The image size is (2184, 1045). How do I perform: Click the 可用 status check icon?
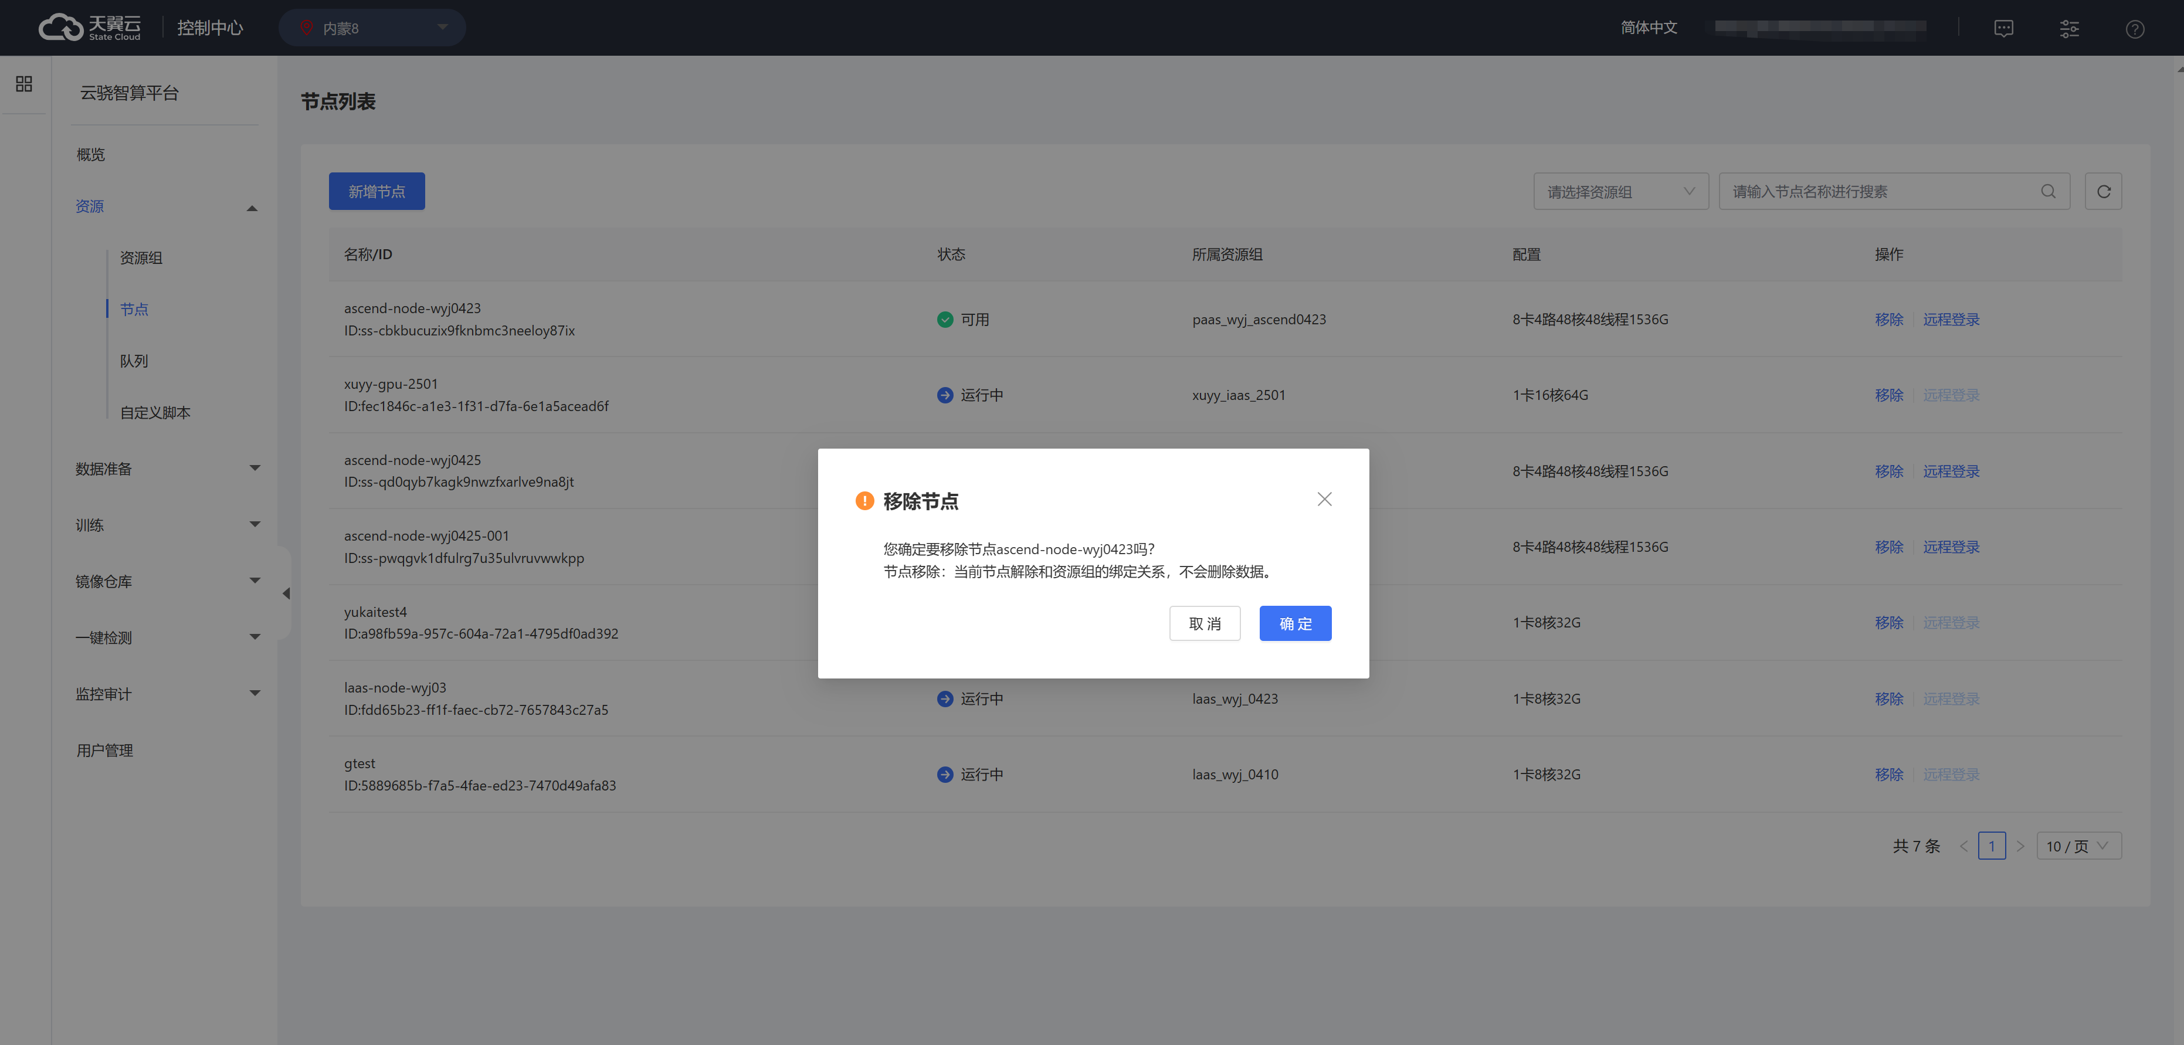coord(944,320)
